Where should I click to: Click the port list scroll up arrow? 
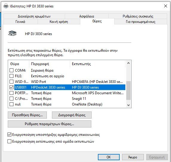(x=128, y=63)
